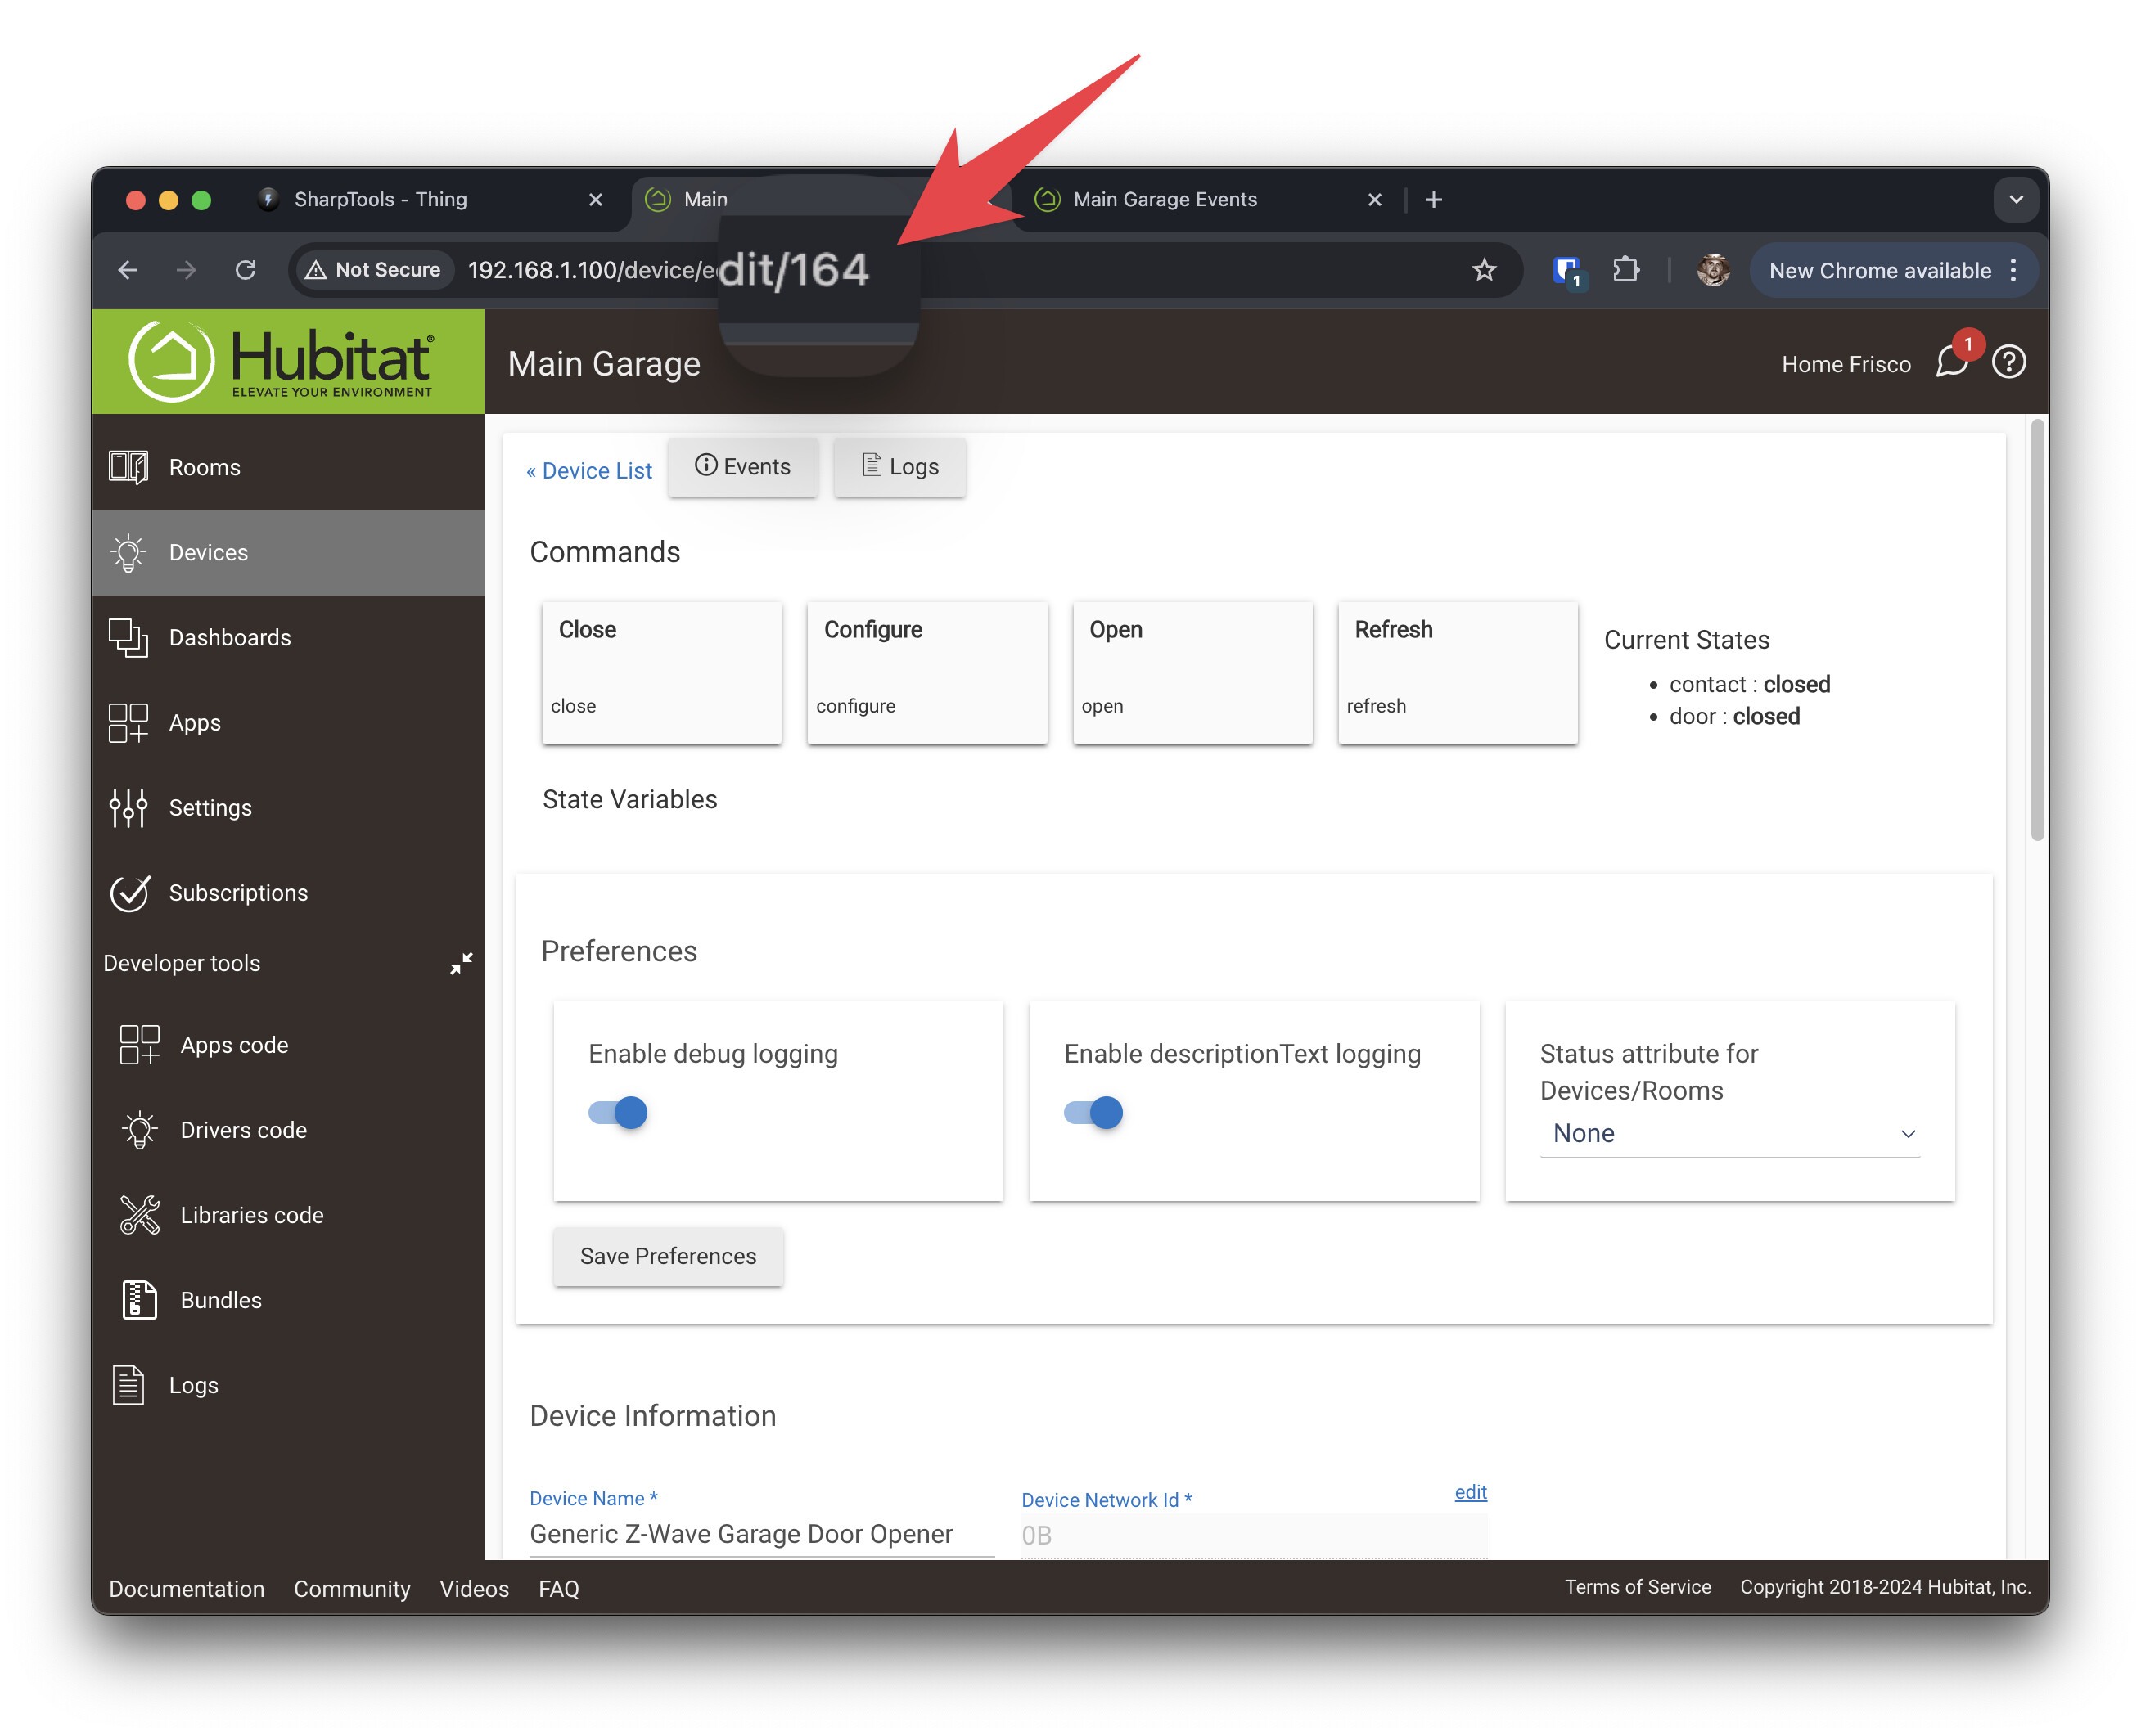Click the Libraries code tools icon
The image size is (2141, 1736).
pos(139,1215)
